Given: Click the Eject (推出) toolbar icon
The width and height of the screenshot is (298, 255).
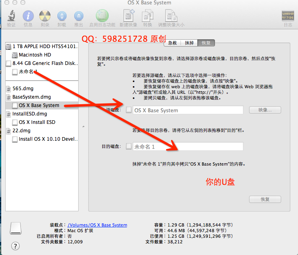Looking at the screenshot, I should click(x=79, y=16).
